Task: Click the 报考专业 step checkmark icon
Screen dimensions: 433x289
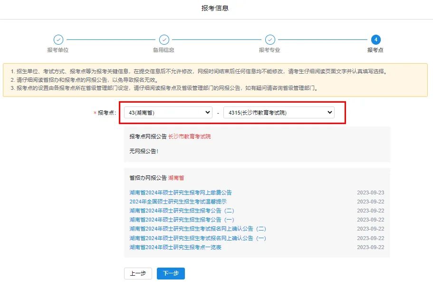Action: pyautogui.click(x=270, y=40)
